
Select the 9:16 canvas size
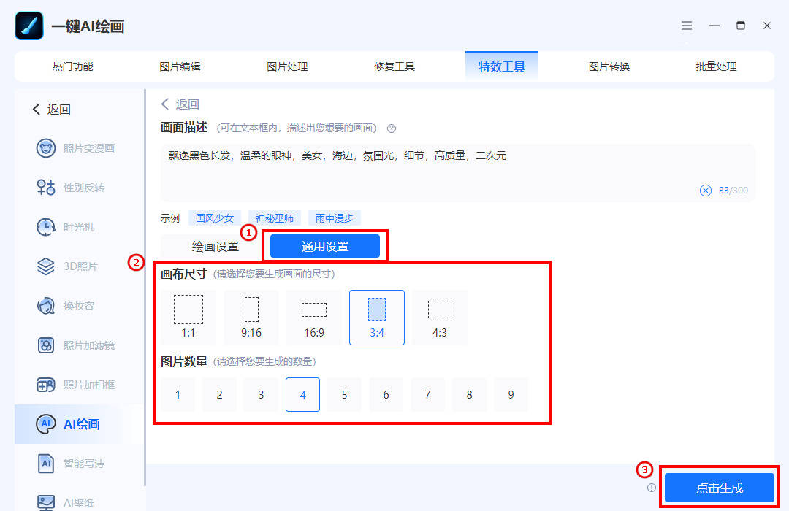coord(251,318)
